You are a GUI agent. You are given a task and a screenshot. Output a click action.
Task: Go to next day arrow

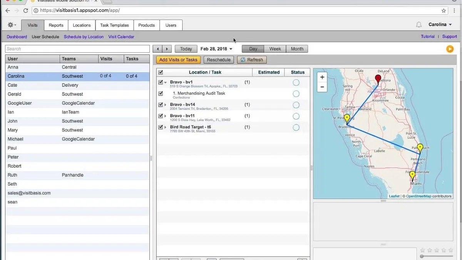point(167,49)
